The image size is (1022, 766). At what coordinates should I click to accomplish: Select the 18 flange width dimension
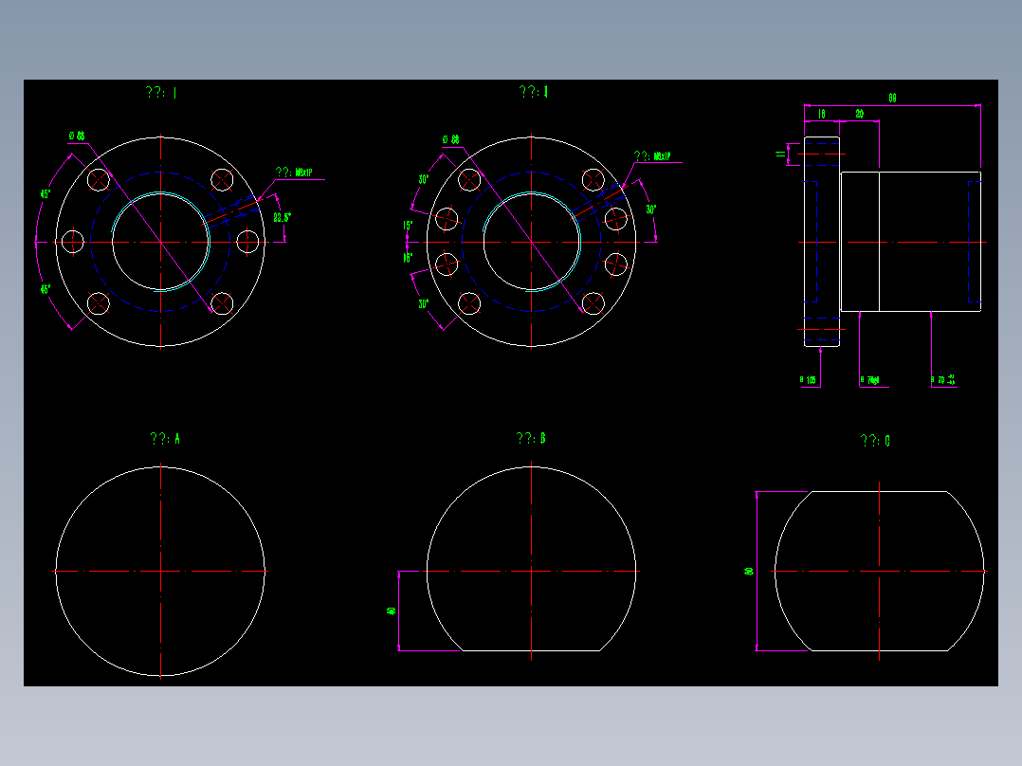point(821,114)
